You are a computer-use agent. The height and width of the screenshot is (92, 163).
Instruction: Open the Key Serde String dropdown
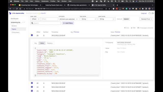[x=89, y=19]
